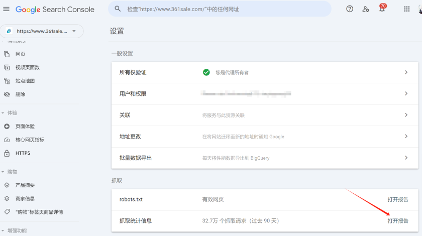
Task: Open the Google apps grid
Action: 406,9
